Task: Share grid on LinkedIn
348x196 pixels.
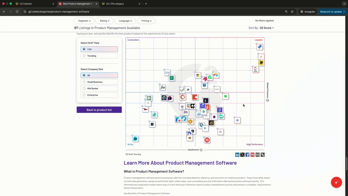Action: [x=237, y=155]
